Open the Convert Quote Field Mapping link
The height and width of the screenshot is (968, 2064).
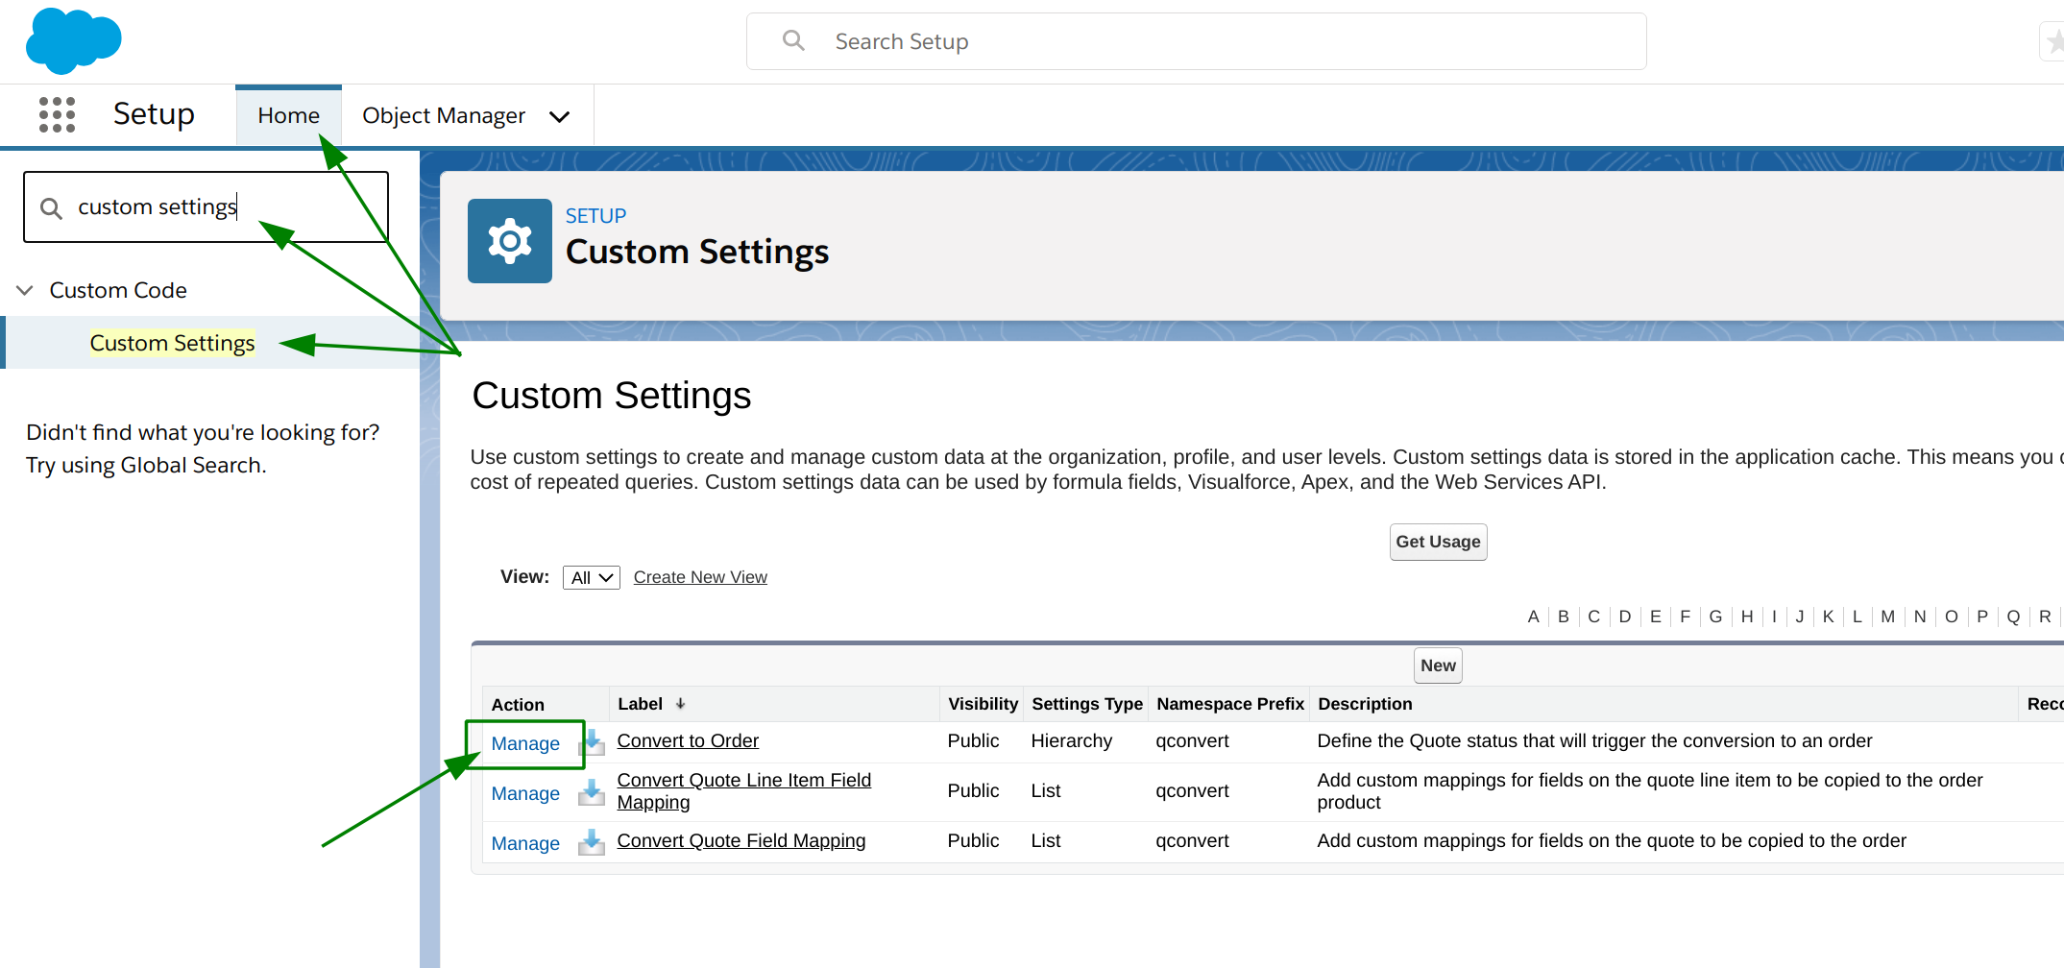click(x=741, y=840)
